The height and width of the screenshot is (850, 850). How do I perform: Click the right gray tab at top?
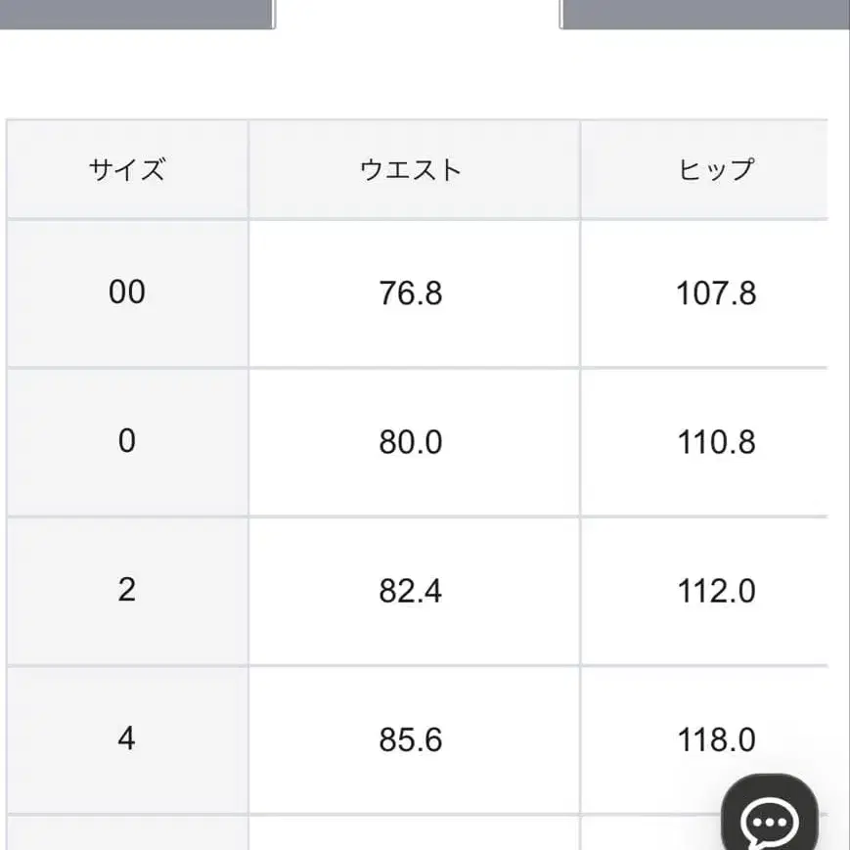coord(704,15)
